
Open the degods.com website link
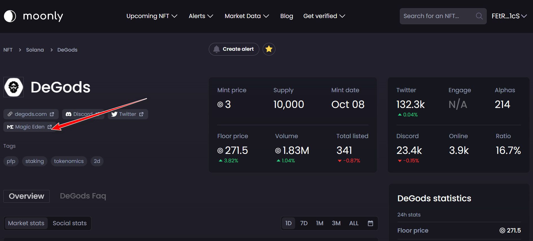(31, 114)
